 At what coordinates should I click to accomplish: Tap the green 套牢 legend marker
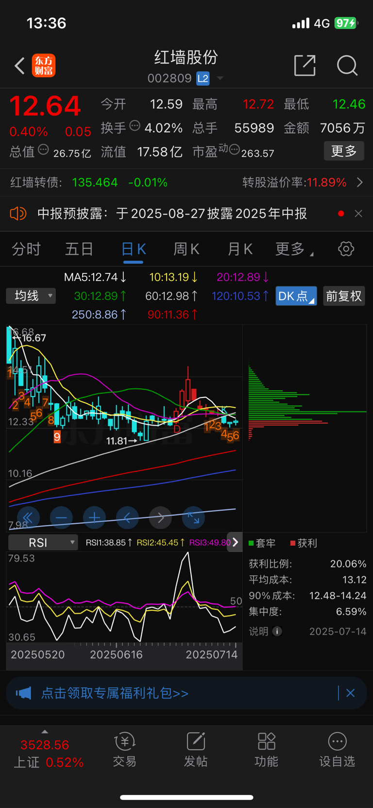251,543
